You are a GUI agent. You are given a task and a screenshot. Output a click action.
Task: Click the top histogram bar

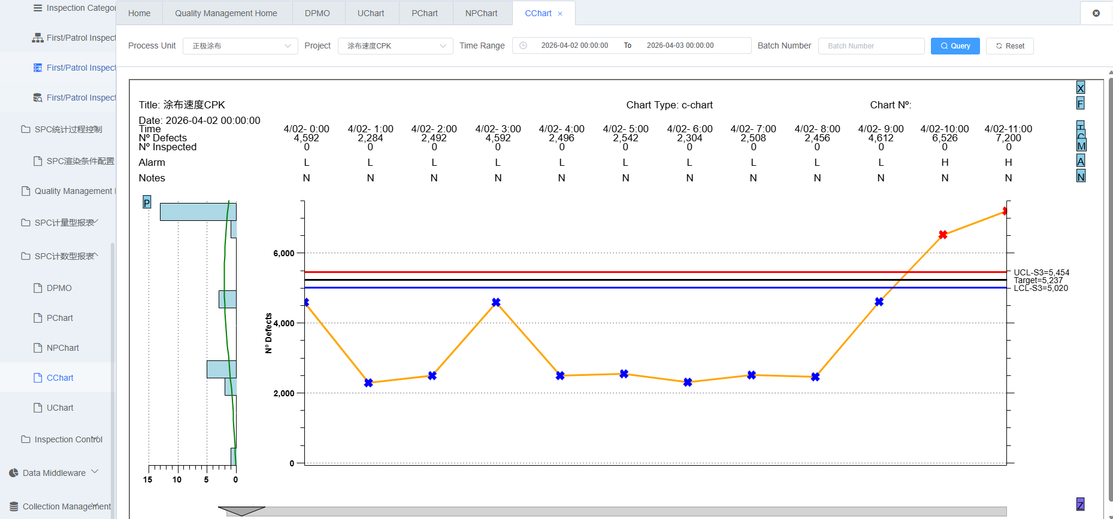[x=198, y=212]
